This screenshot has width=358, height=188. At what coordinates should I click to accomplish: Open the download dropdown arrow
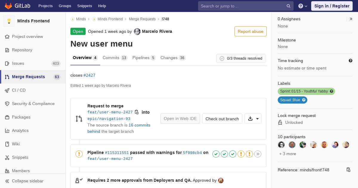pyautogui.click(x=257, y=119)
